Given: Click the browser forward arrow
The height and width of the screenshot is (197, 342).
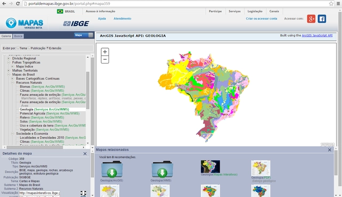Looking at the screenshot, I should [11, 4].
